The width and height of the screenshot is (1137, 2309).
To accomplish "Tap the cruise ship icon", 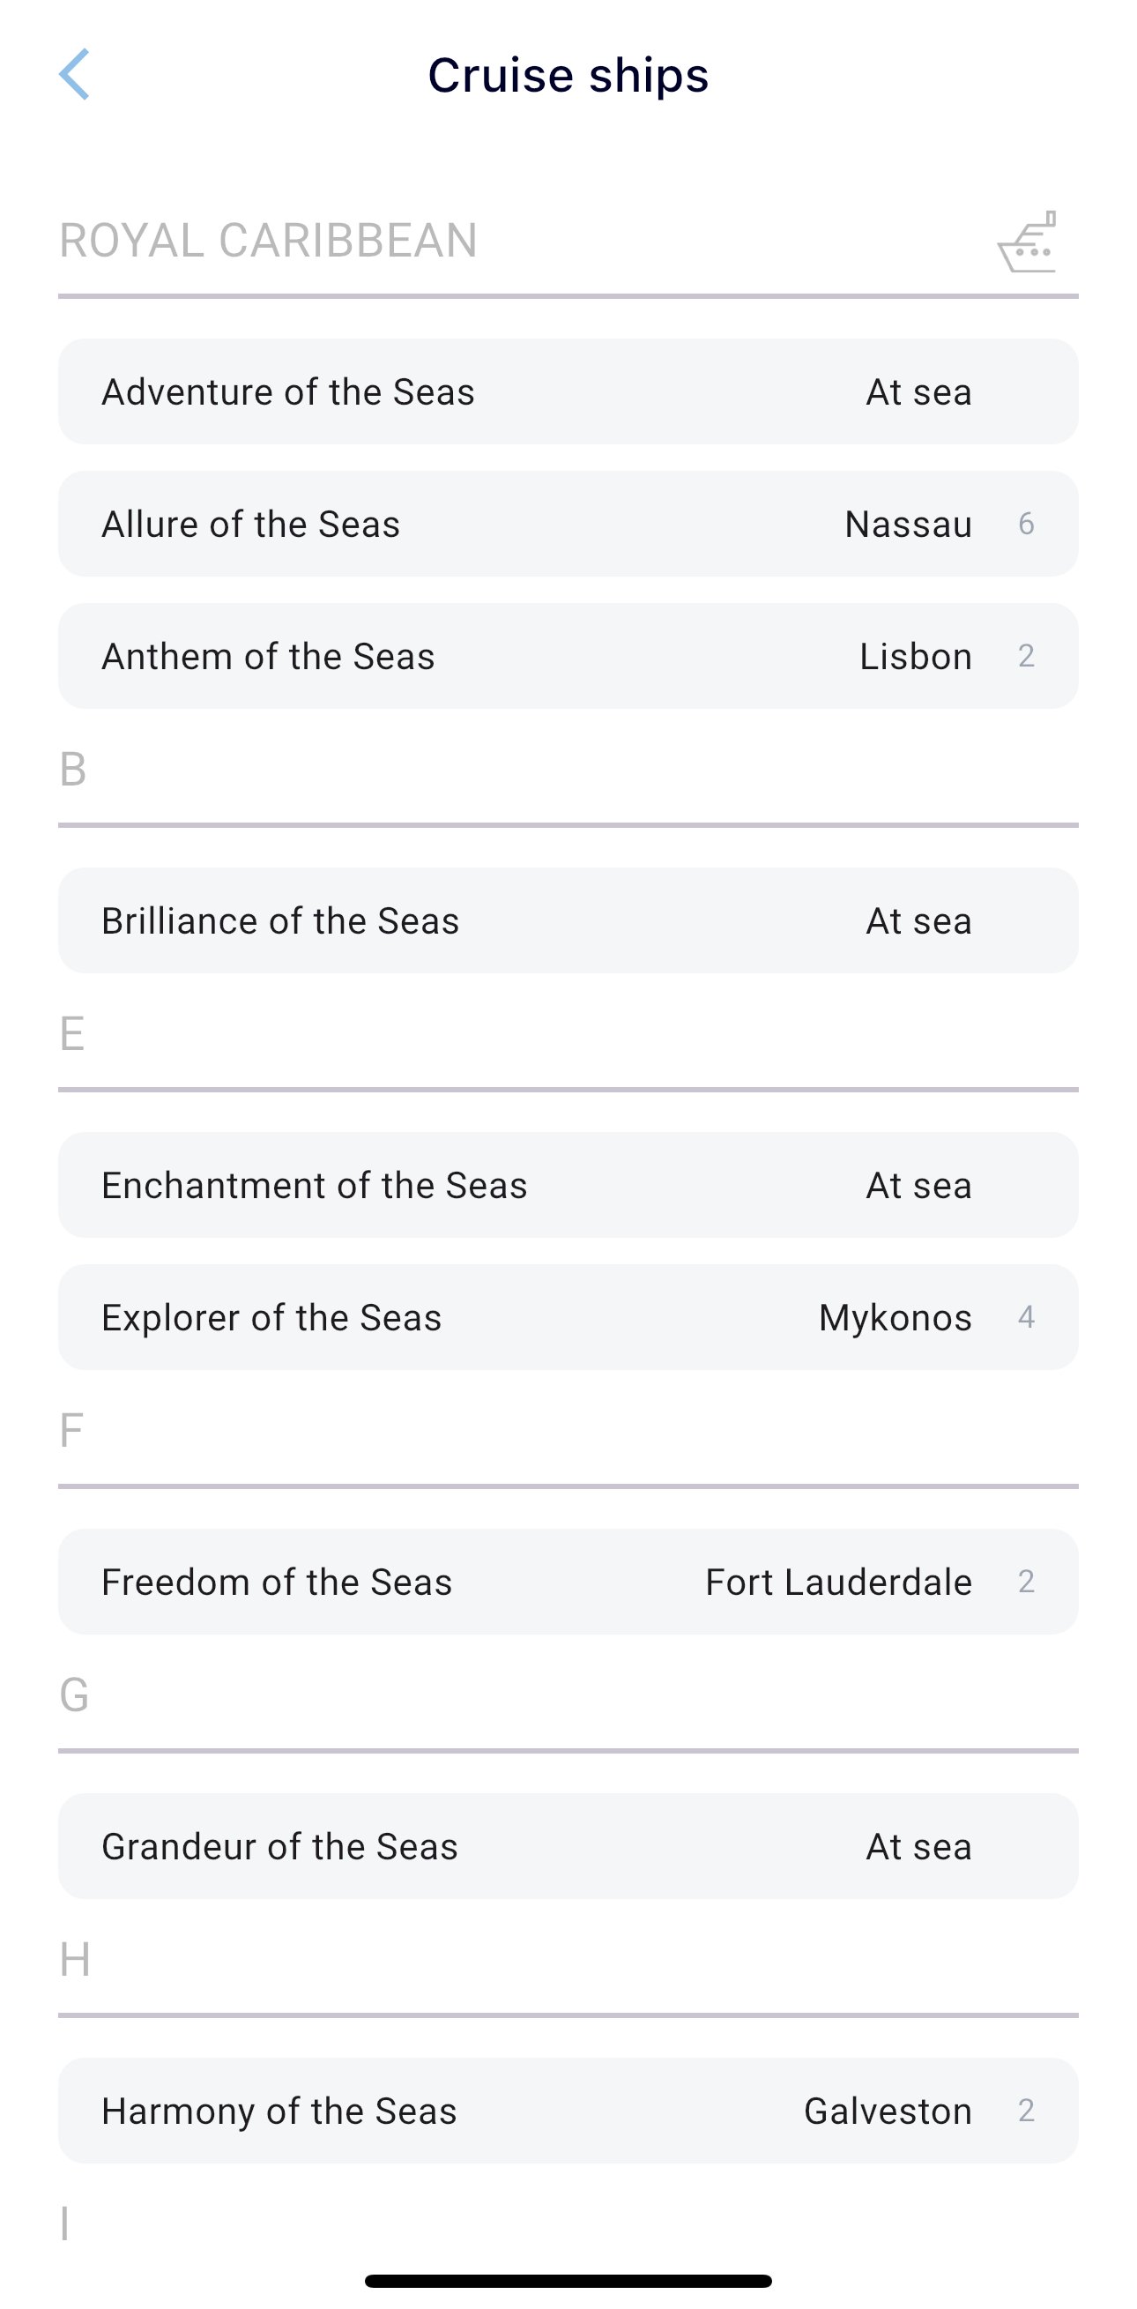I will [x=1027, y=242].
